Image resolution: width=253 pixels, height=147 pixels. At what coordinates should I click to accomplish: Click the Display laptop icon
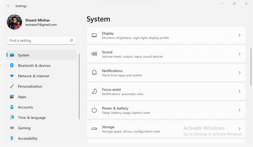(x=94, y=35)
